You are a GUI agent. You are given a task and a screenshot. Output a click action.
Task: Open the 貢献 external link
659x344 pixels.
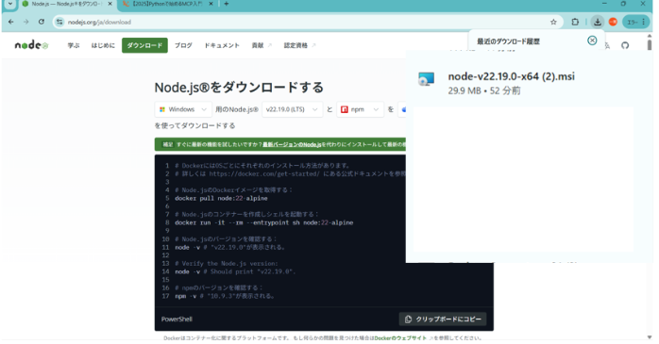click(x=262, y=45)
